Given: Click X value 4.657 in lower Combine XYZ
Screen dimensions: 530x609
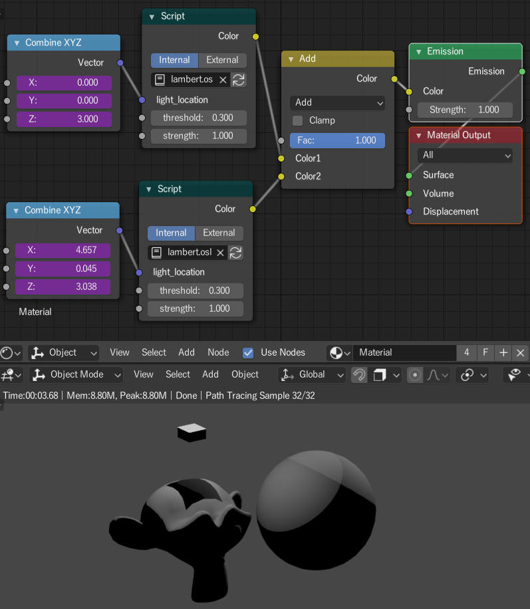Looking at the screenshot, I should coord(63,251).
